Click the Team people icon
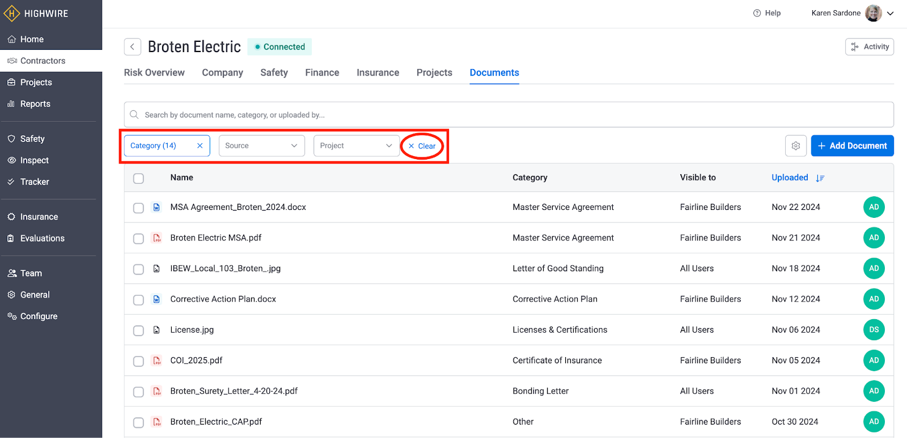This screenshot has width=907, height=438. (11, 273)
